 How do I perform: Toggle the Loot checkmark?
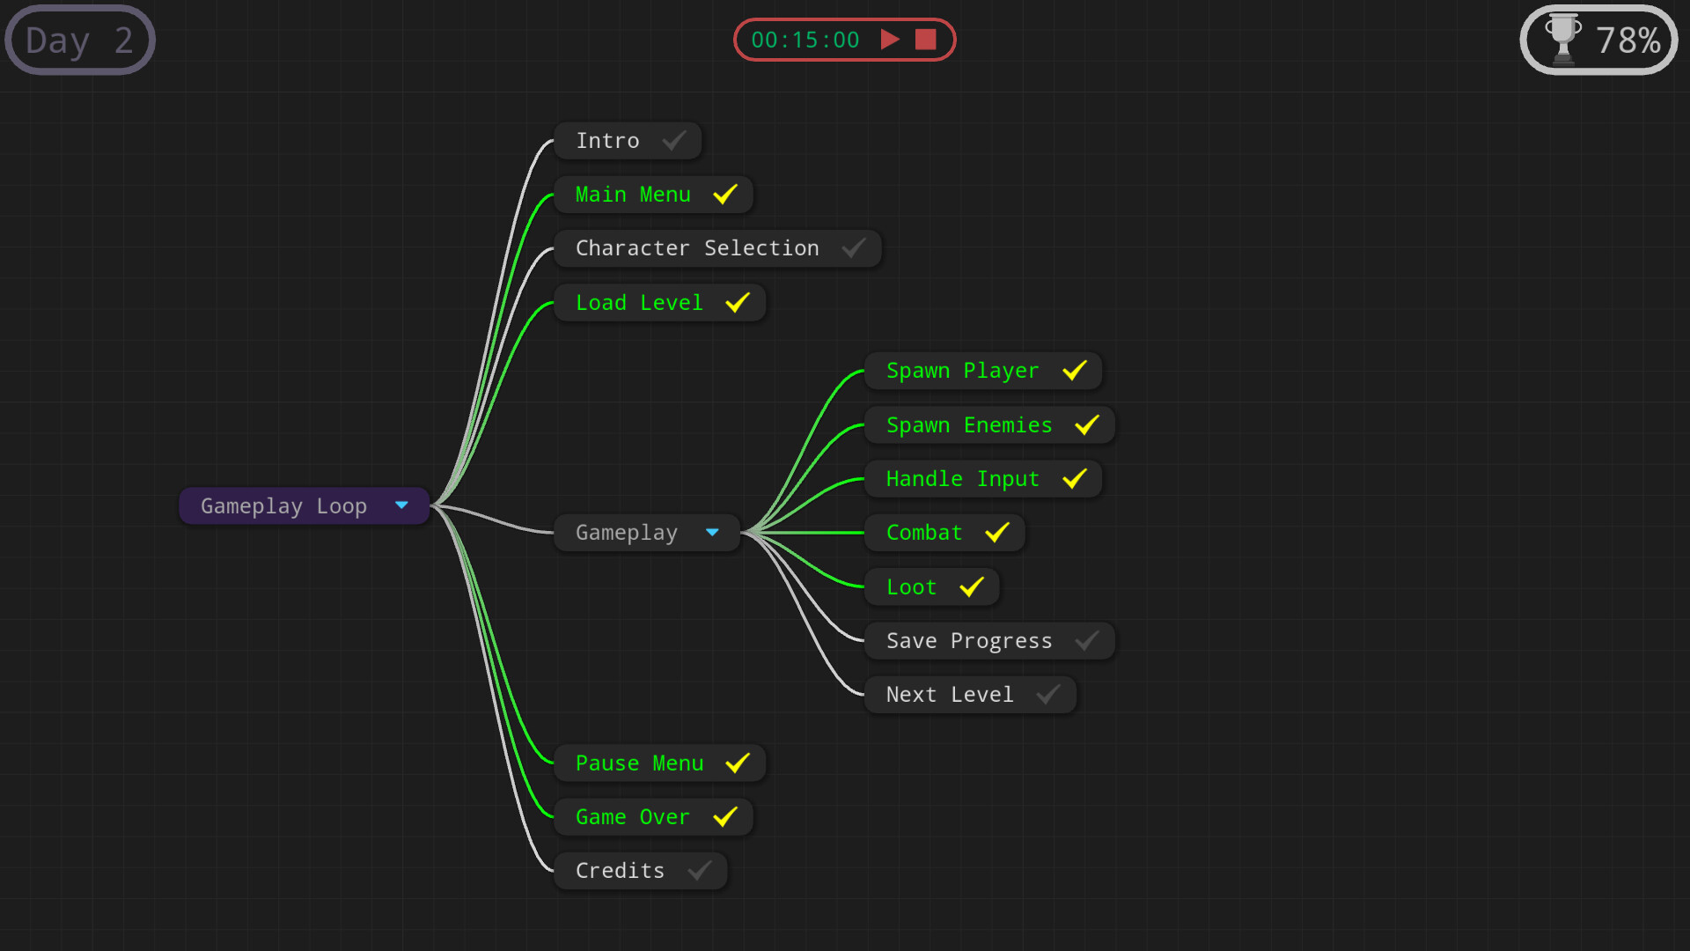pos(972,587)
